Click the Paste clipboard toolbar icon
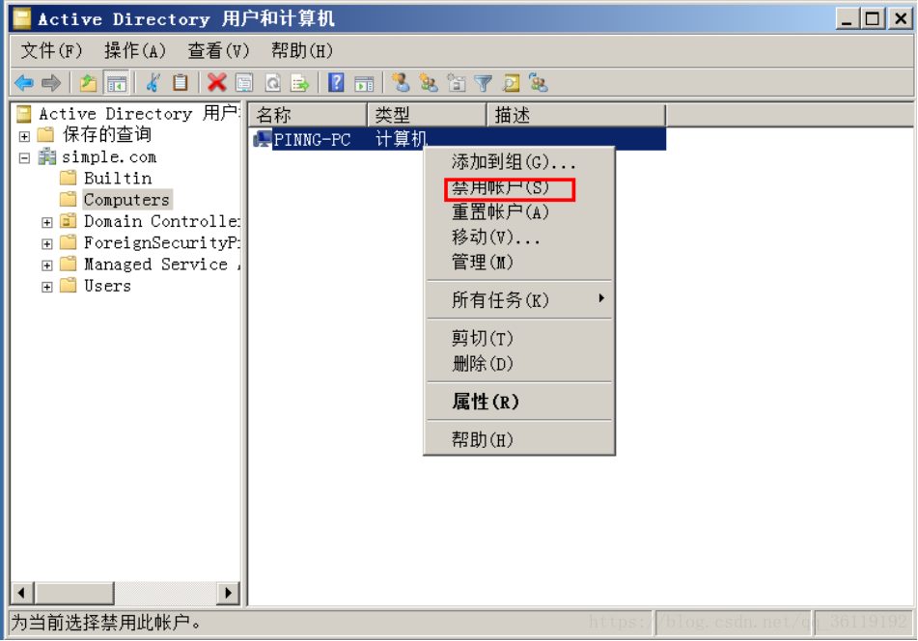Screen dimensions: 918x641 tap(181, 83)
